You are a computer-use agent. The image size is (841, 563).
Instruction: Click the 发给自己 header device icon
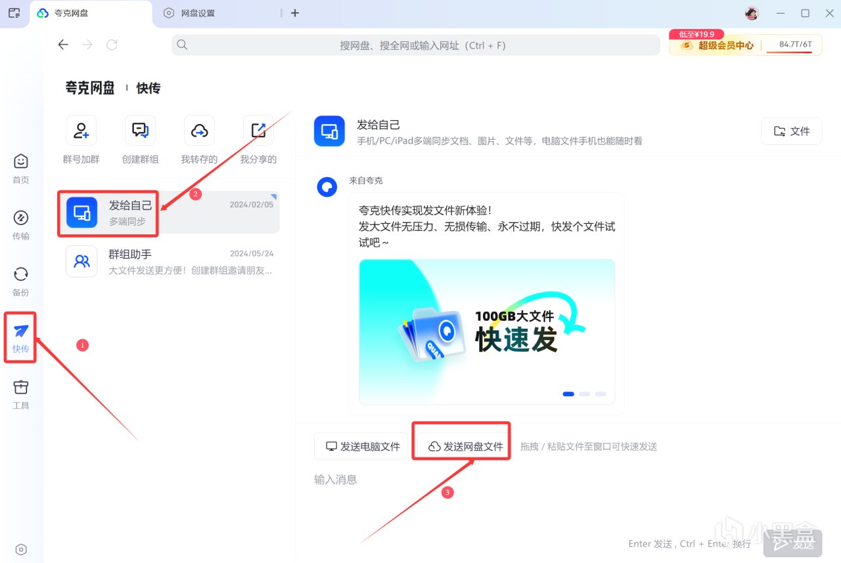[329, 131]
